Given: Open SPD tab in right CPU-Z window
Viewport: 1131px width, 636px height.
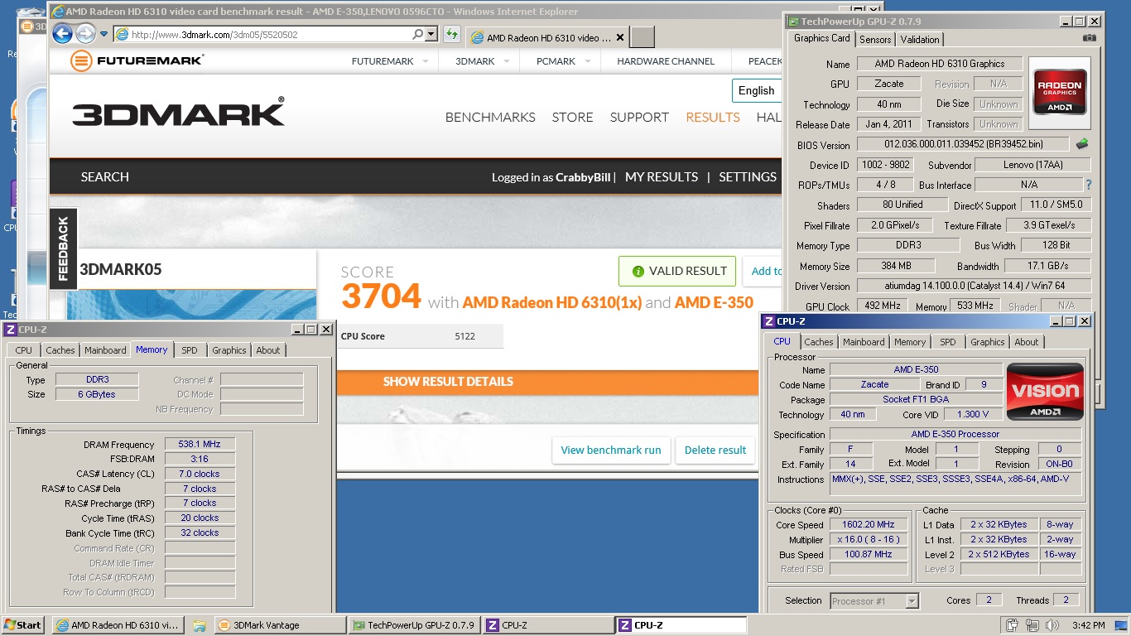Looking at the screenshot, I should click(x=948, y=342).
